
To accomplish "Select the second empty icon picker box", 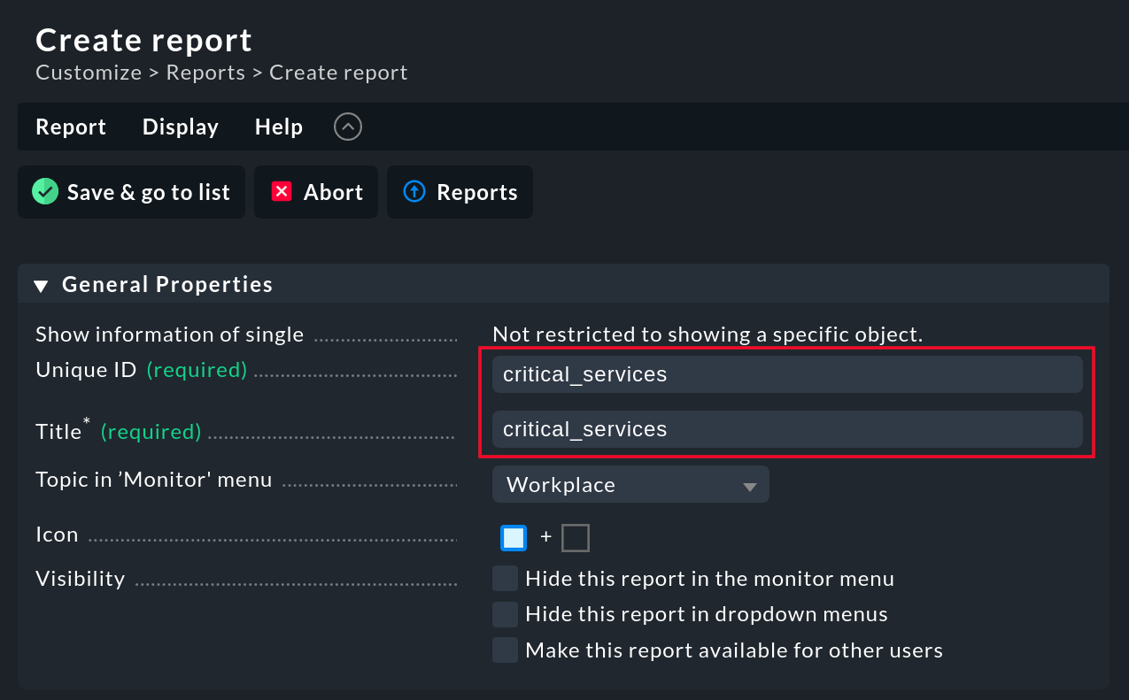I will (576, 537).
